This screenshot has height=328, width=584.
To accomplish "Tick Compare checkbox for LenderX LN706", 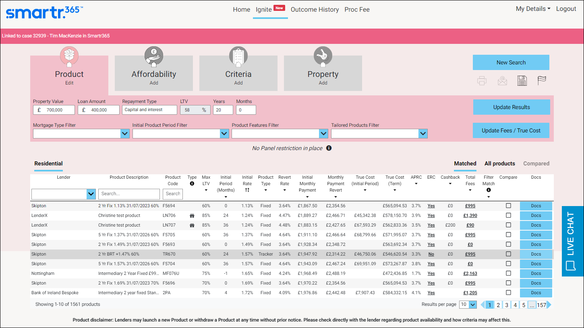I will point(508,215).
